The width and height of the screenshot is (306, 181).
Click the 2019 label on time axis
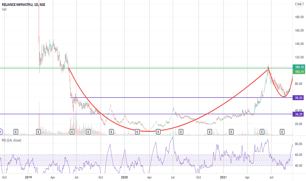pyautogui.click(x=28, y=177)
